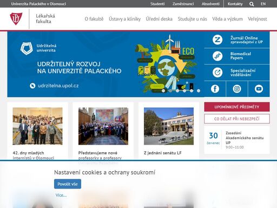Viewport: 277px width, 208px height.
Task: Click the 30 červenec event date
Action: tap(213, 138)
